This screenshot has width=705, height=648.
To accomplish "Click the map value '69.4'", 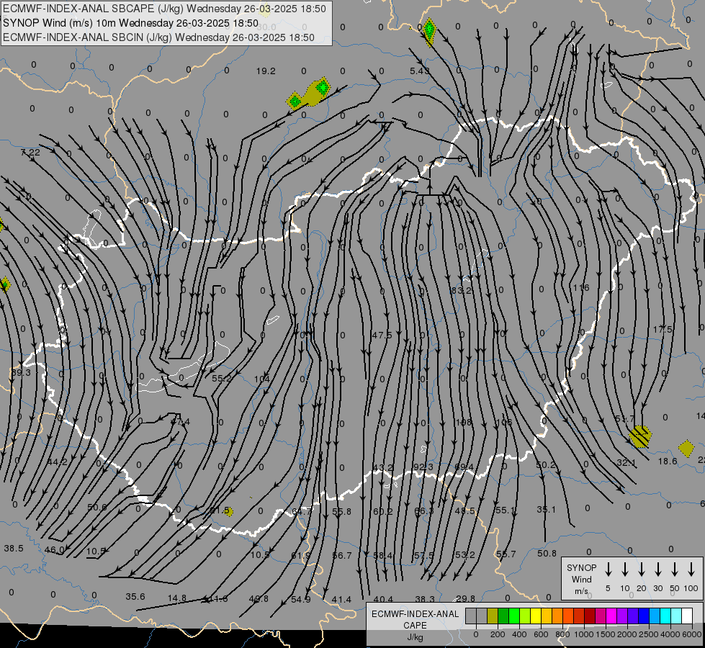I will coord(464,467).
